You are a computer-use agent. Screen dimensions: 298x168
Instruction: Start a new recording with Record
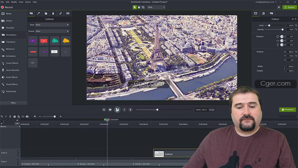coord(7,7)
